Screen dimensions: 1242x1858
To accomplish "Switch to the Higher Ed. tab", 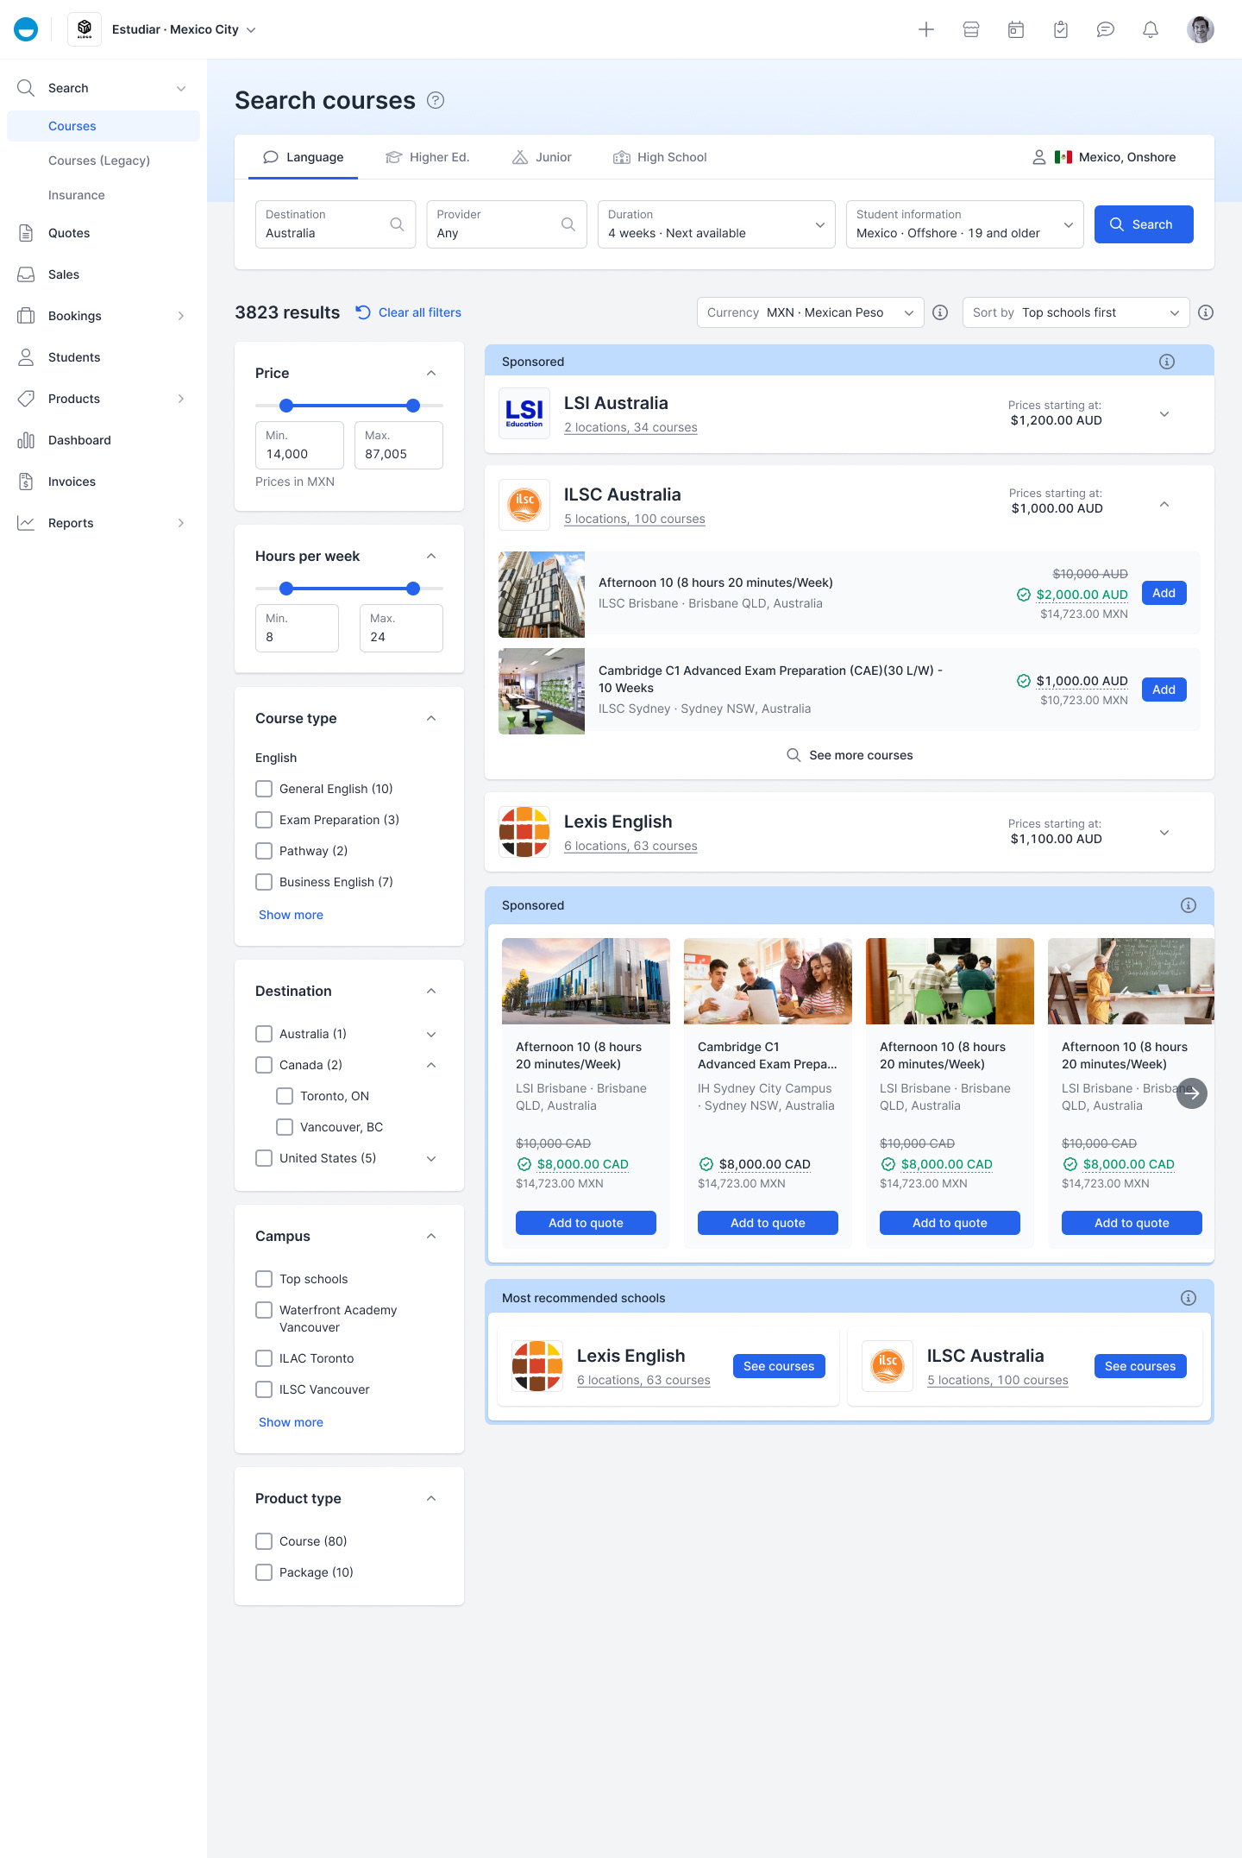I will (x=428, y=157).
